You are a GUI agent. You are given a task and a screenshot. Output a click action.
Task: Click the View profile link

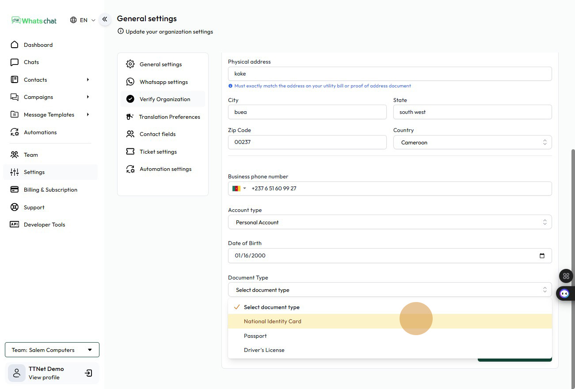(x=44, y=378)
